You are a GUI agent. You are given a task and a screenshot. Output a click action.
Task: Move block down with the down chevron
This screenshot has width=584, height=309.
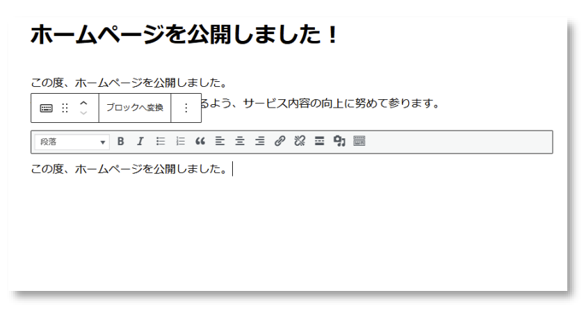[83, 113]
